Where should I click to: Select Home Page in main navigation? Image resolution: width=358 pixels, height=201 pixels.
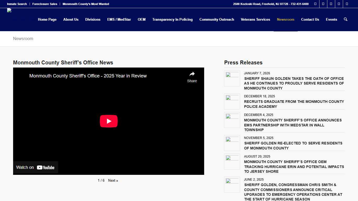[x=47, y=20]
